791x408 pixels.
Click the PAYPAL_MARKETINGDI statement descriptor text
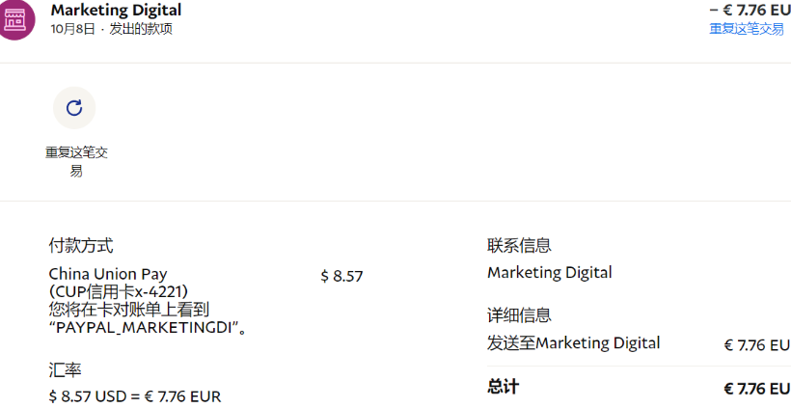(x=147, y=327)
